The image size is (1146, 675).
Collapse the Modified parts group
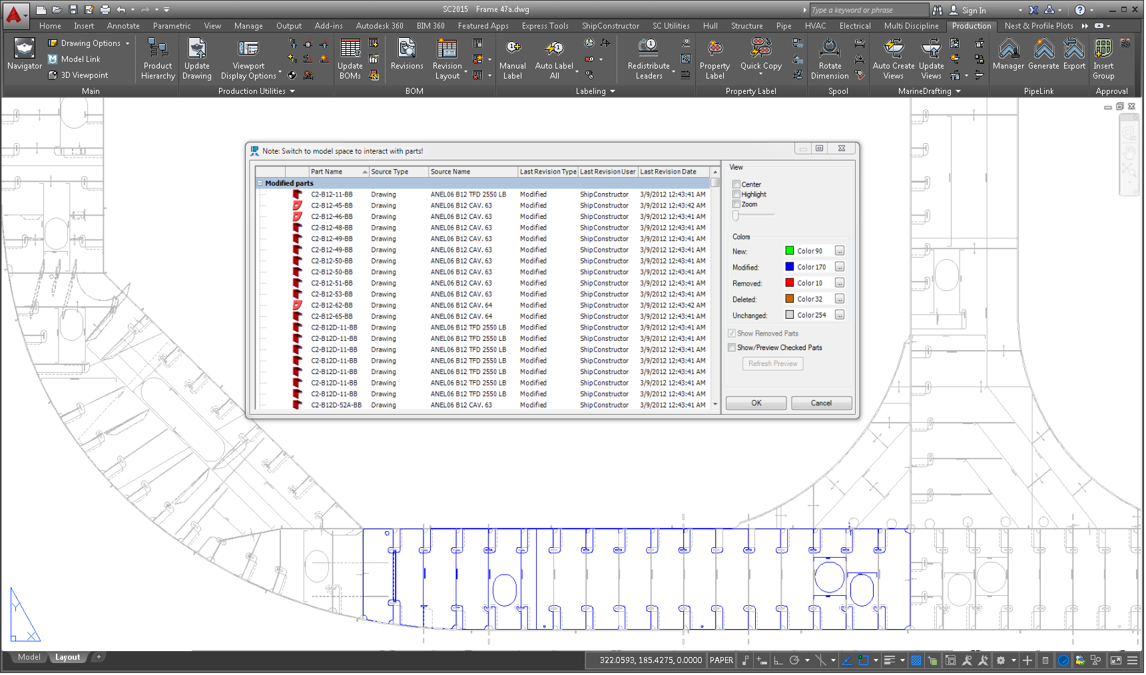[260, 183]
